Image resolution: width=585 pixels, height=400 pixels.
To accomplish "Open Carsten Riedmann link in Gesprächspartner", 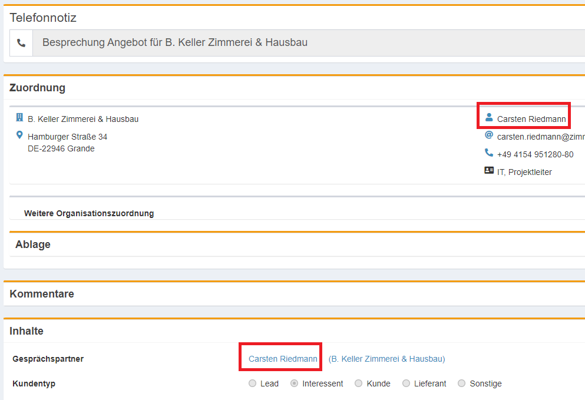I will coord(283,359).
